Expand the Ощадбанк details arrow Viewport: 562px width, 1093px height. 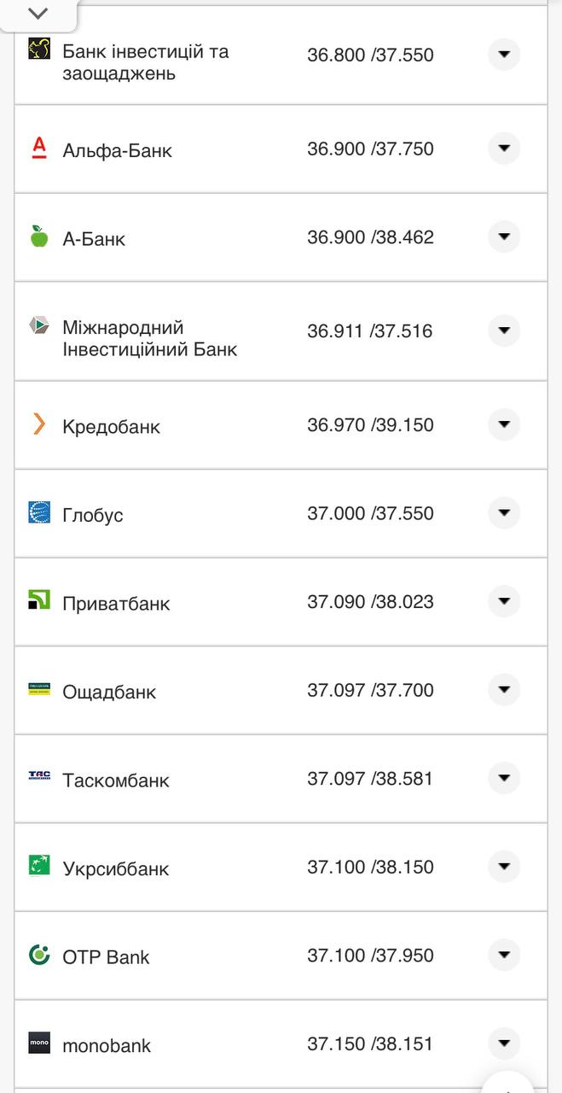point(504,690)
